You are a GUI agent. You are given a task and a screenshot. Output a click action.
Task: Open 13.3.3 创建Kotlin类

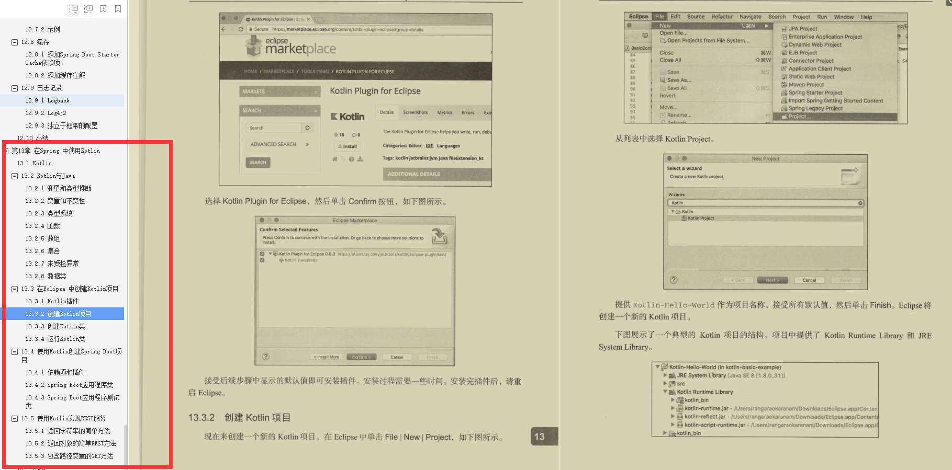coord(55,326)
